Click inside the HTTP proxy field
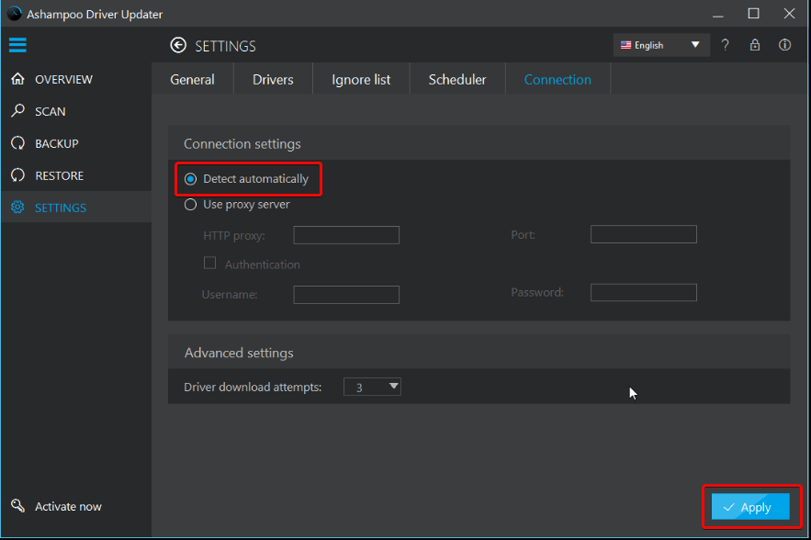 (345, 235)
